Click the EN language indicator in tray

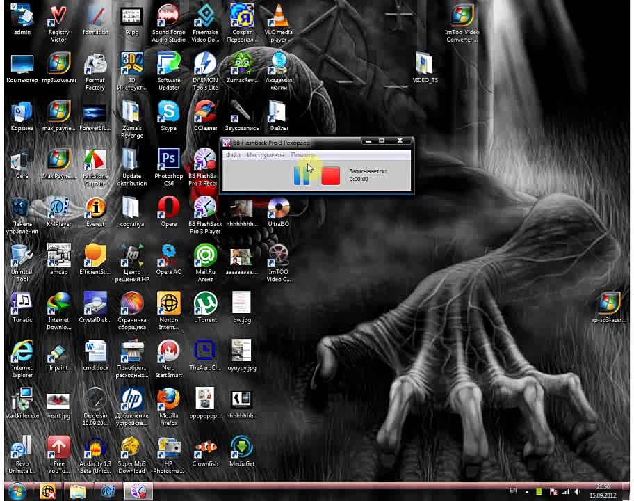(x=513, y=491)
